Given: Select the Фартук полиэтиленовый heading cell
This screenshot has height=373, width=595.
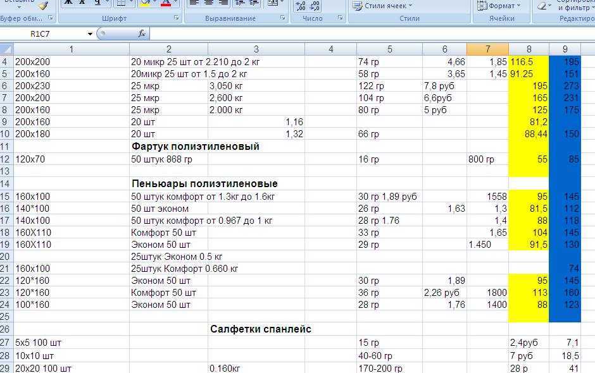Looking at the screenshot, I should point(196,146).
